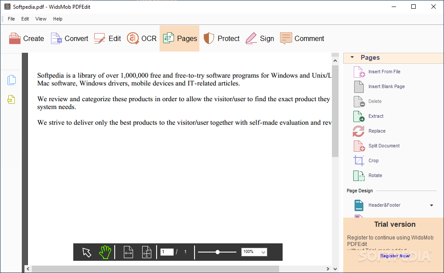The height and width of the screenshot is (273, 444).
Task: Expand the Header&Footer dropdown arrow
Action: pyautogui.click(x=431, y=205)
